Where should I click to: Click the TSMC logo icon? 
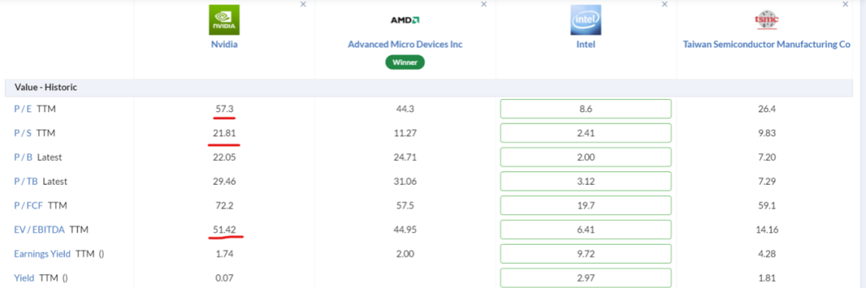(x=766, y=20)
